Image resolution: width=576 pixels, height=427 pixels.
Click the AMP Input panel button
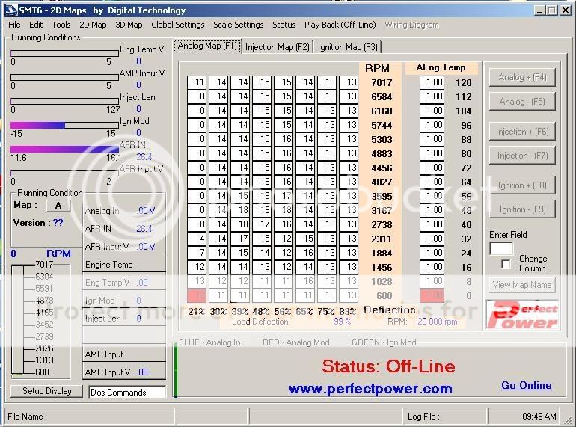tap(124, 354)
